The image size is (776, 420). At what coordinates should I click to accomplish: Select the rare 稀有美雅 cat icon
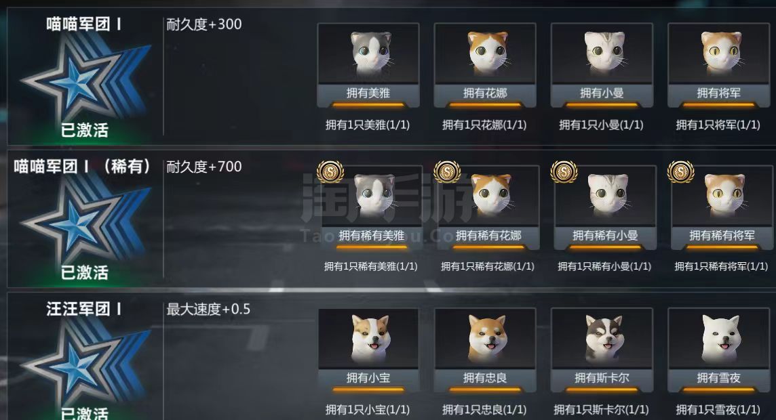click(374, 196)
